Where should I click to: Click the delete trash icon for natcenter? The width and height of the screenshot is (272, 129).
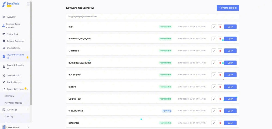click(x=220, y=123)
